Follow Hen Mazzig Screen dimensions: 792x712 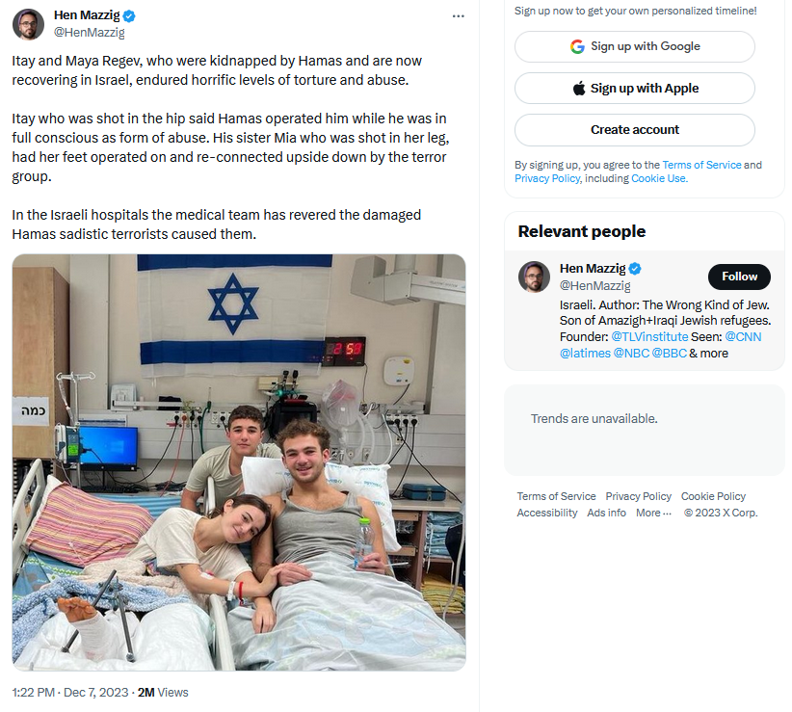tap(739, 277)
